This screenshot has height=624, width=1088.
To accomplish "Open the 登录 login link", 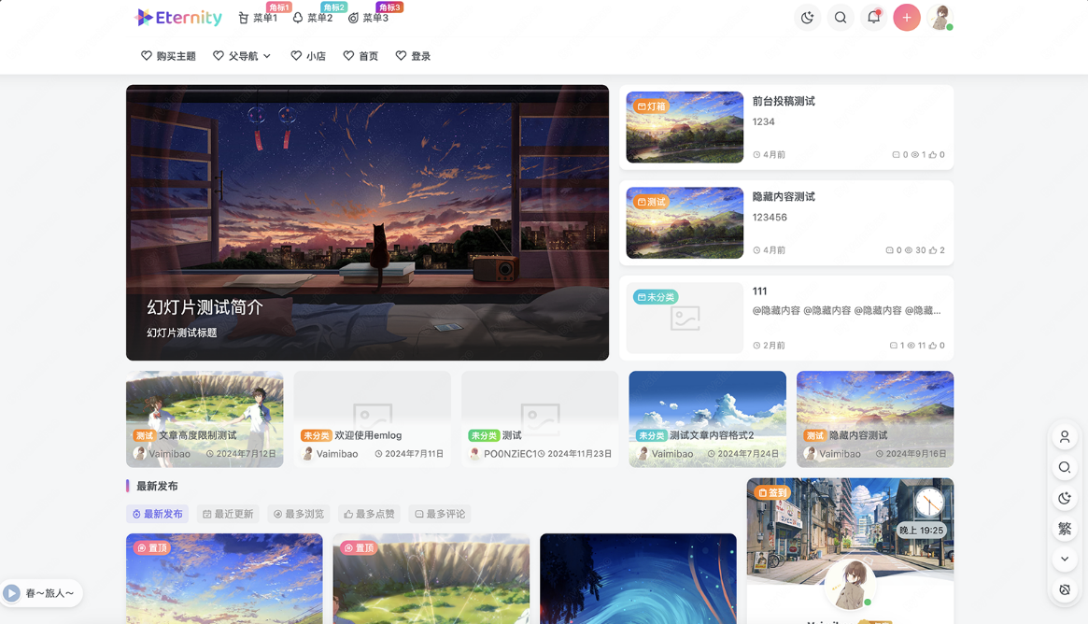I will tap(413, 55).
